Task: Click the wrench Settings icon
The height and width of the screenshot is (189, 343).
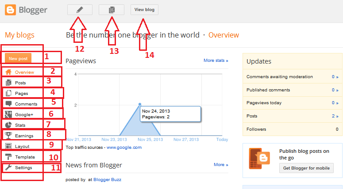Action: 8,167
